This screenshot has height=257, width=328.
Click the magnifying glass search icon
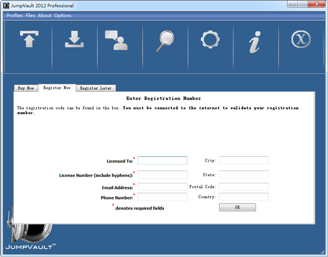[x=165, y=41]
